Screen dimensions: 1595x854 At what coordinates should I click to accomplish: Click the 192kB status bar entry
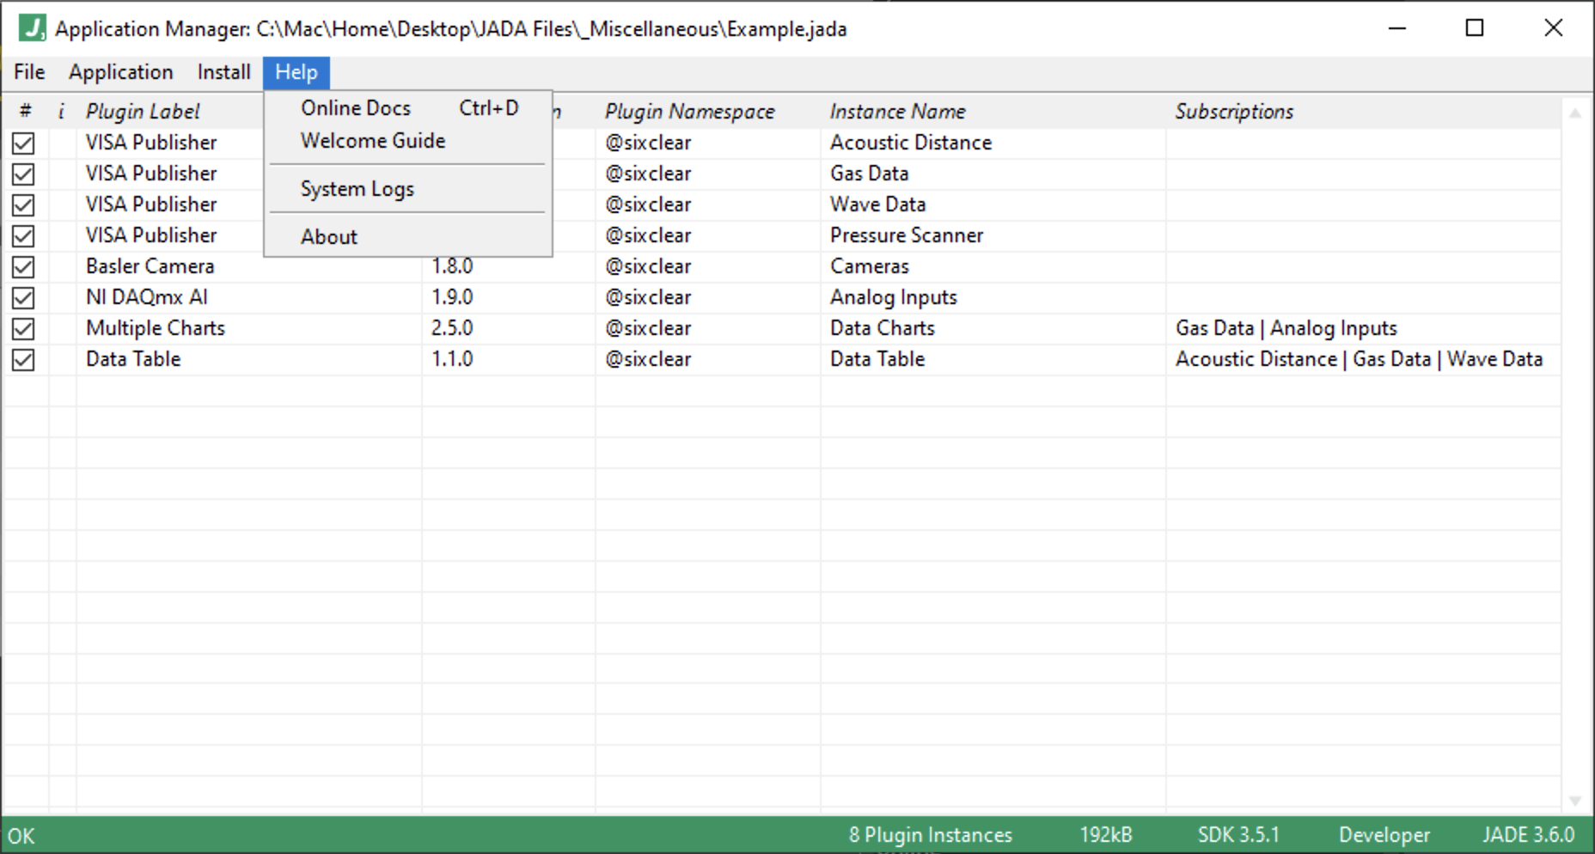pyautogui.click(x=1106, y=835)
